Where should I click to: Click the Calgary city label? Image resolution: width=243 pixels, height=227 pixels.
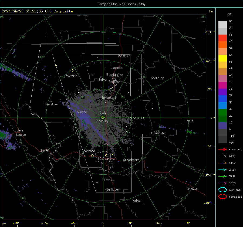(x=105, y=159)
